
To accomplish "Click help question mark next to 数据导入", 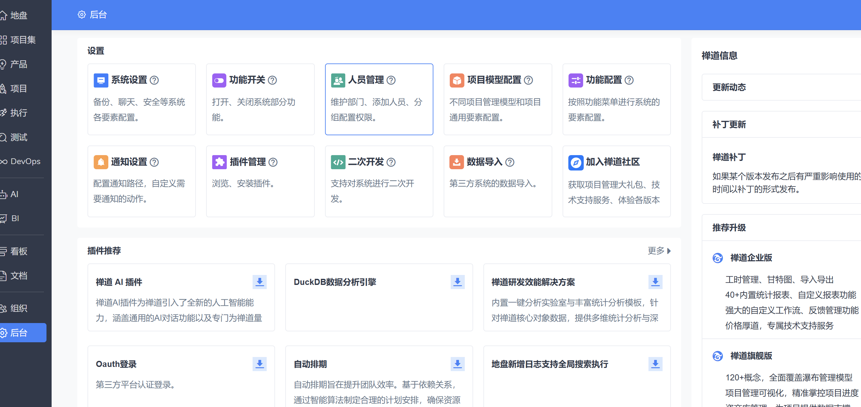I will click(x=509, y=162).
